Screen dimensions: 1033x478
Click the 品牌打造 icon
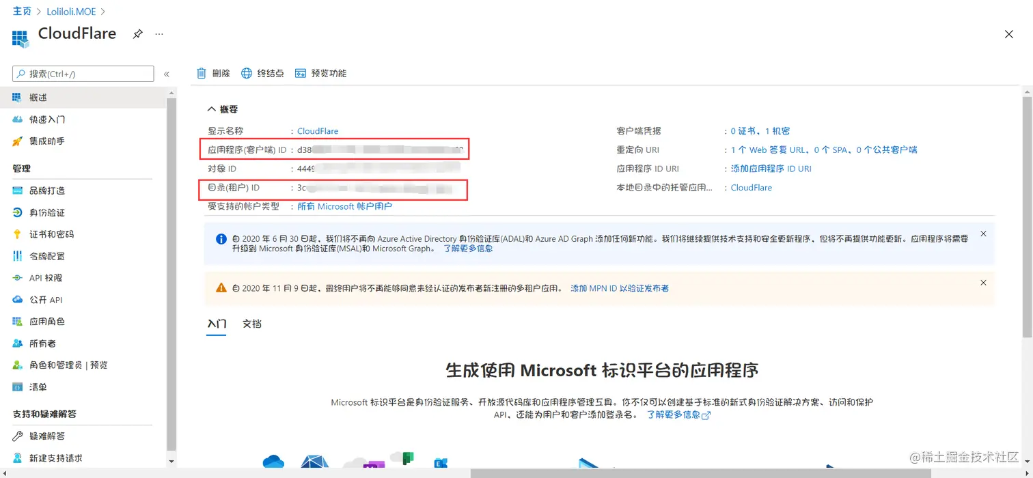click(x=18, y=191)
